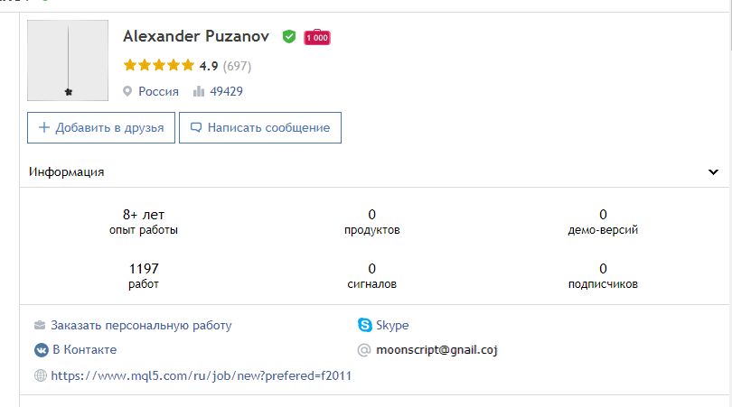Click the globe icon beside the URL
Image resolution: width=732 pixels, height=407 pixels.
click(41, 375)
